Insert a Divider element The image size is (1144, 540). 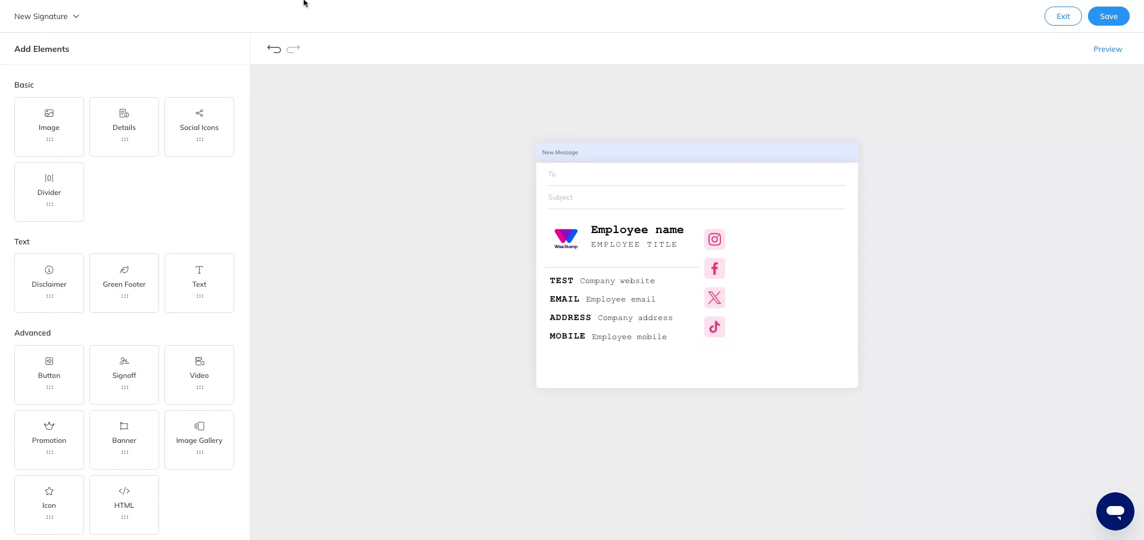coord(49,191)
